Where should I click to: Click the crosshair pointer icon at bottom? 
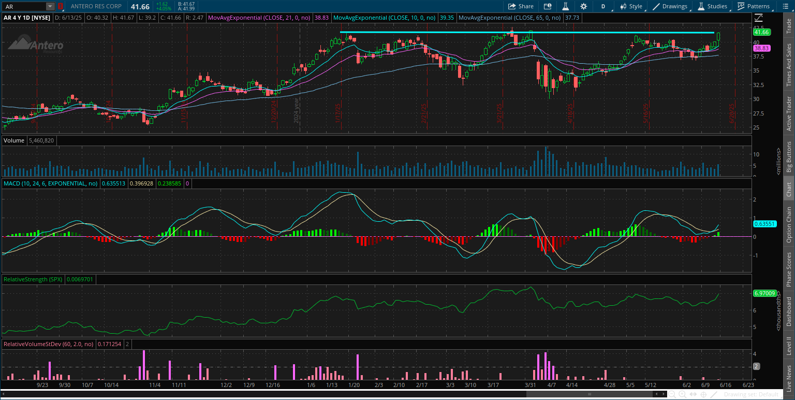click(x=702, y=394)
